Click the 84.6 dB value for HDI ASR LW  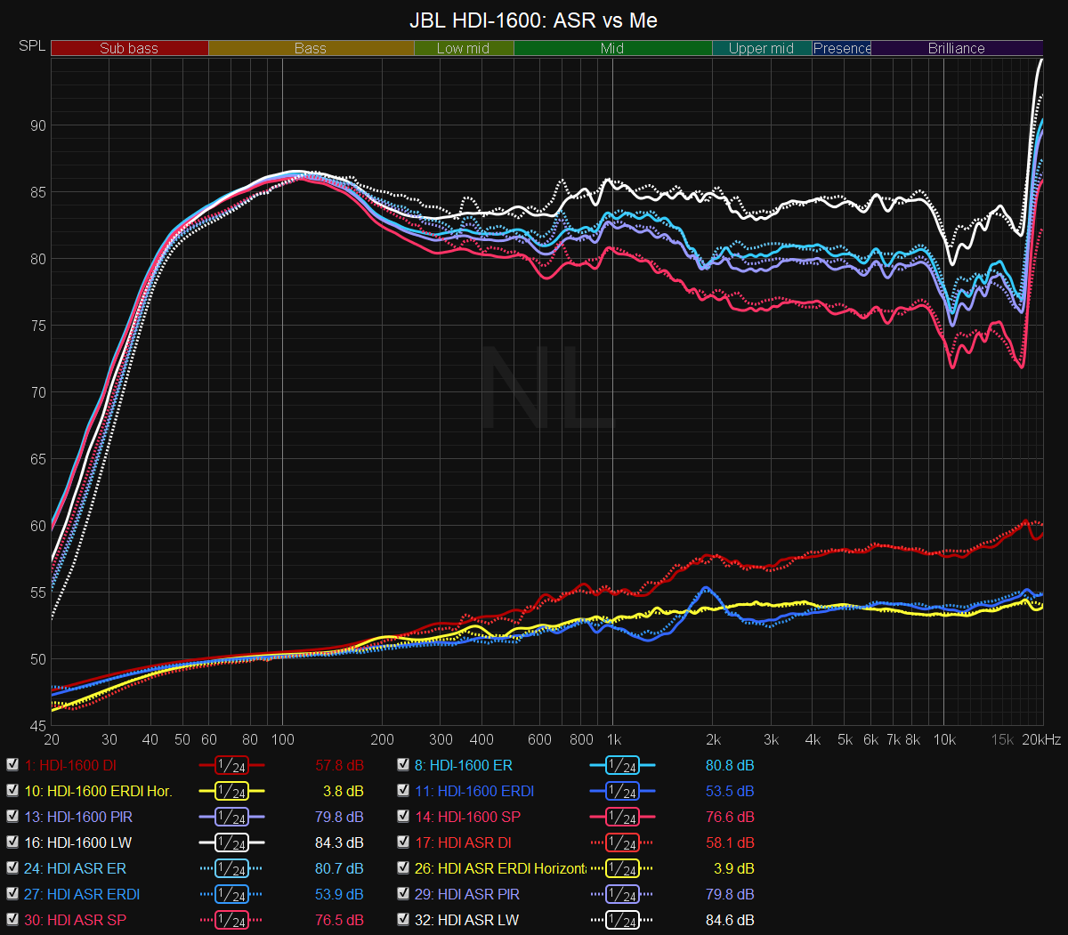(730, 920)
